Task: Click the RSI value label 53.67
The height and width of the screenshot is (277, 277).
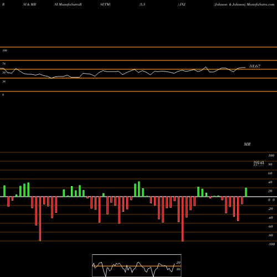Action: [x=255, y=66]
